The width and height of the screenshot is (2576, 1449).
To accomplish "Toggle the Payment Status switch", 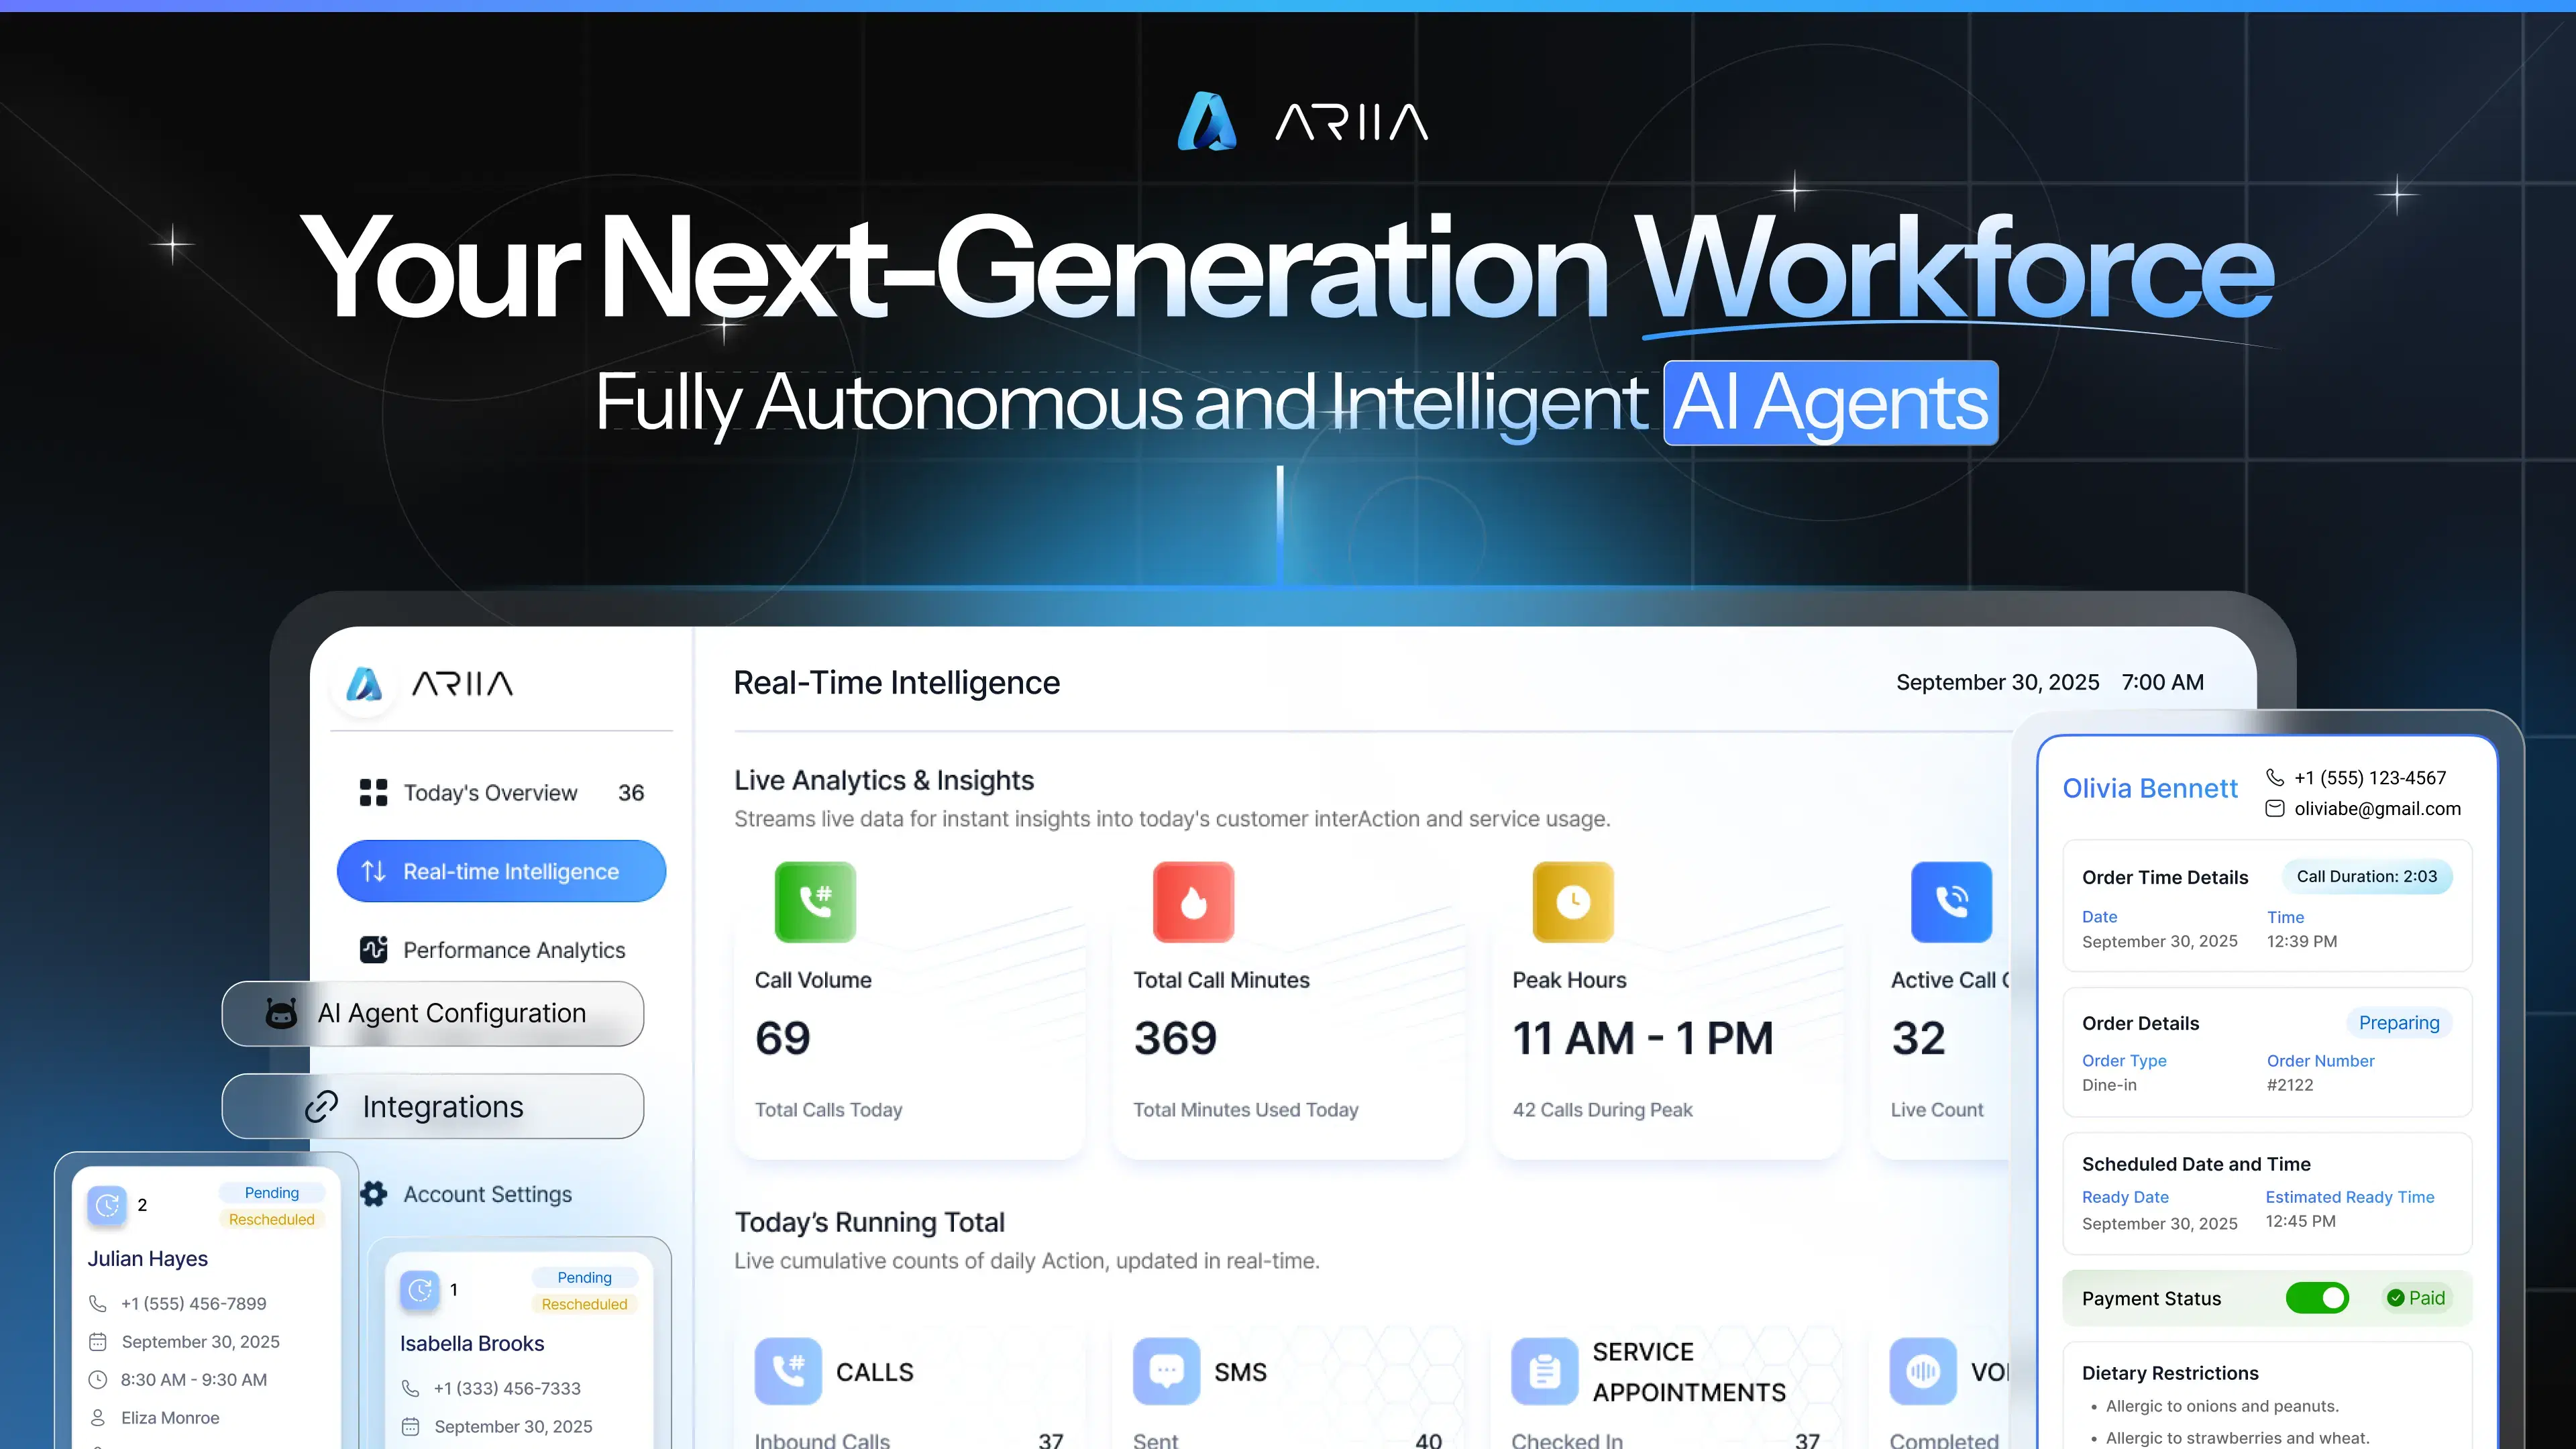I will [x=2317, y=1298].
